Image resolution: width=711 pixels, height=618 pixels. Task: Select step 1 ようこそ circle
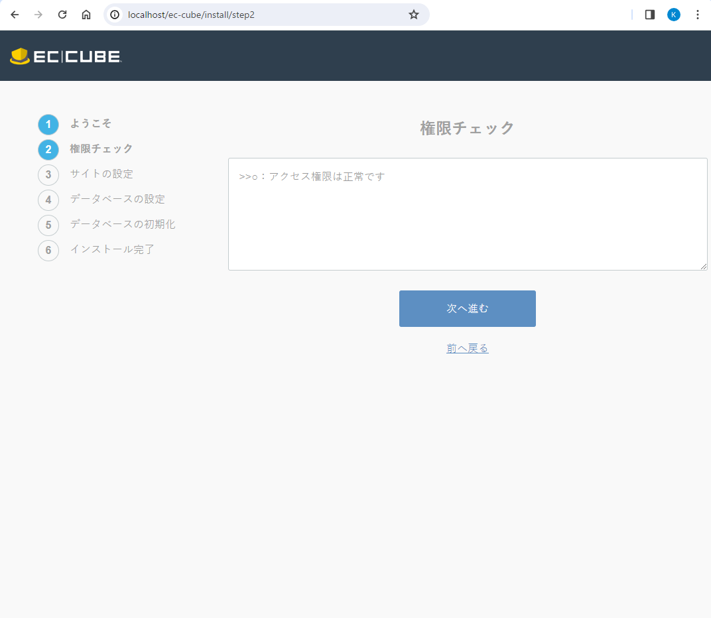pyautogui.click(x=48, y=125)
